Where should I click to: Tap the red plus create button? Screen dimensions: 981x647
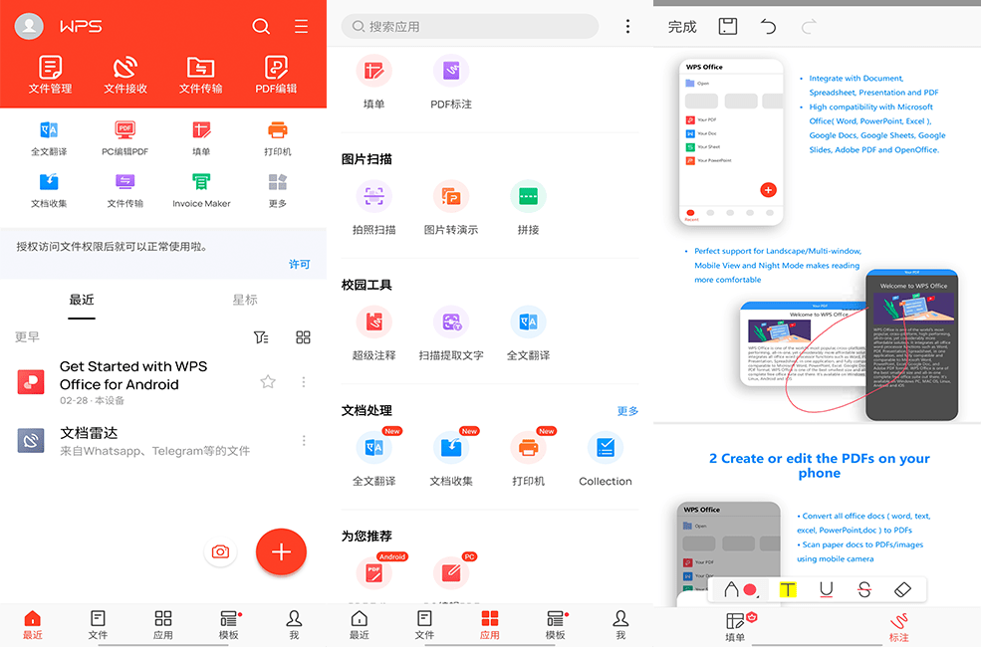(281, 552)
